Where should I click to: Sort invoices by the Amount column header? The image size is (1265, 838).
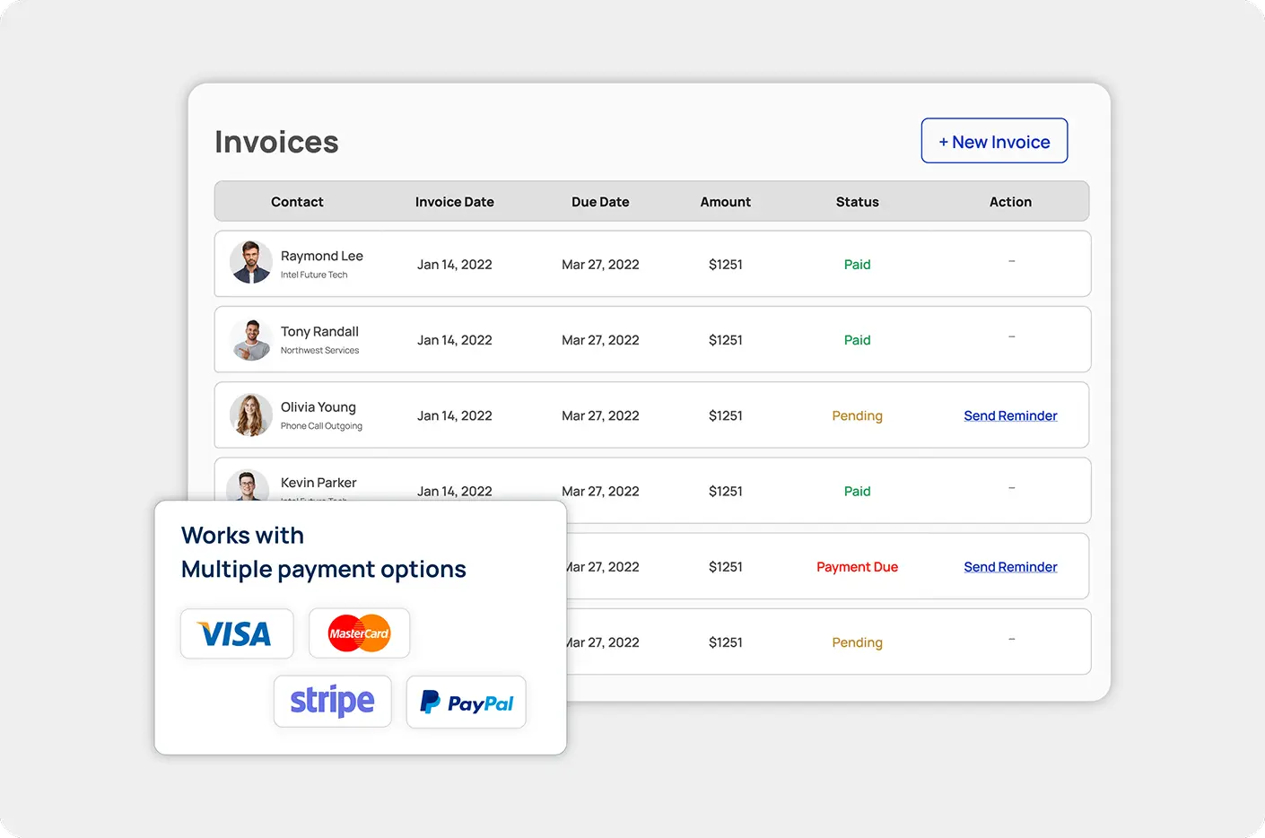point(725,201)
